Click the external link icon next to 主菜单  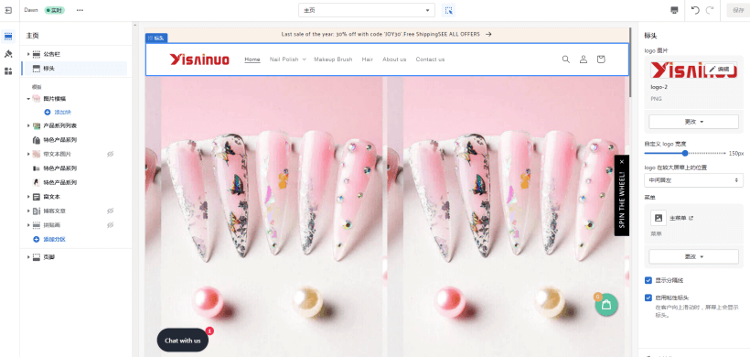click(691, 218)
